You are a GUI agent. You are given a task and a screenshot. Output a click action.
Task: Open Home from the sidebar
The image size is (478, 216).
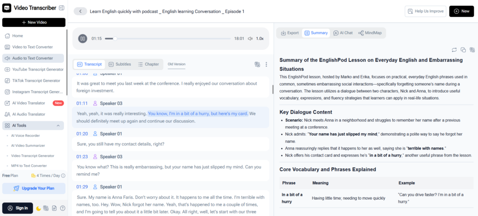click(x=33, y=35)
